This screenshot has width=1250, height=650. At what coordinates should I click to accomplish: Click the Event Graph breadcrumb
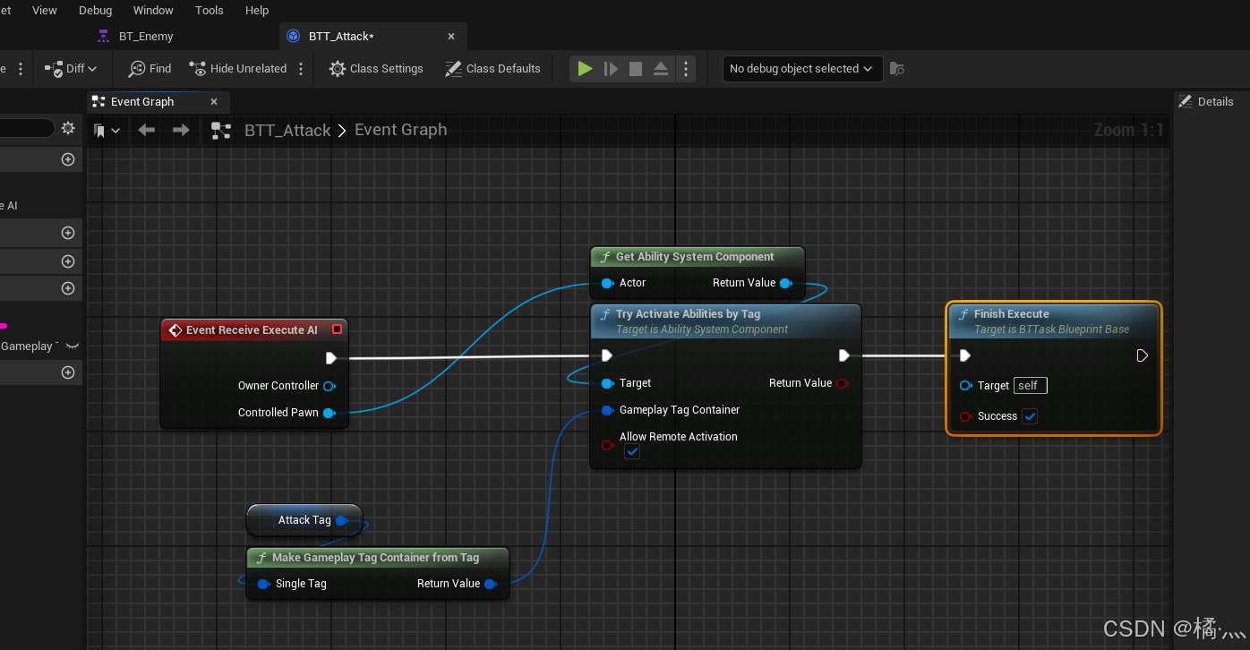(x=400, y=130)
